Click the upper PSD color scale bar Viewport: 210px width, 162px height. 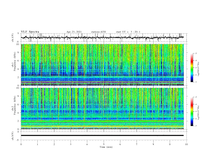[x=192, y=68]
